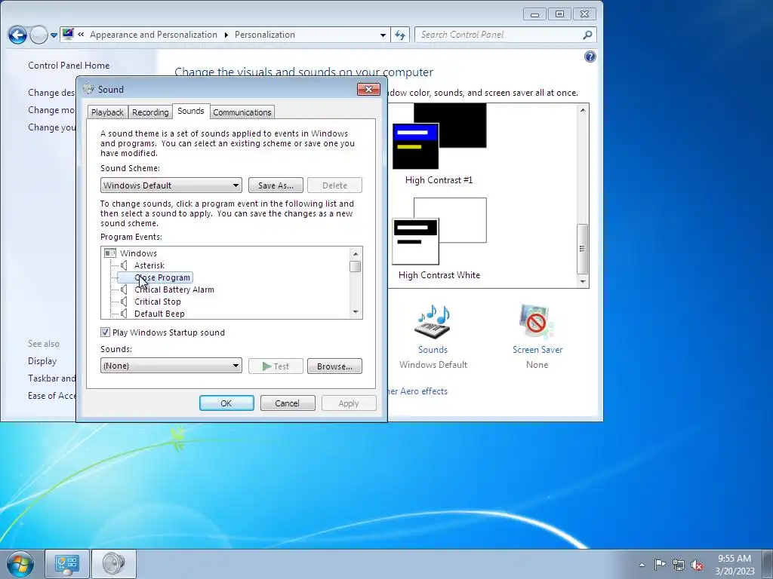Click the search magnifier icon

tap(587, 35)
